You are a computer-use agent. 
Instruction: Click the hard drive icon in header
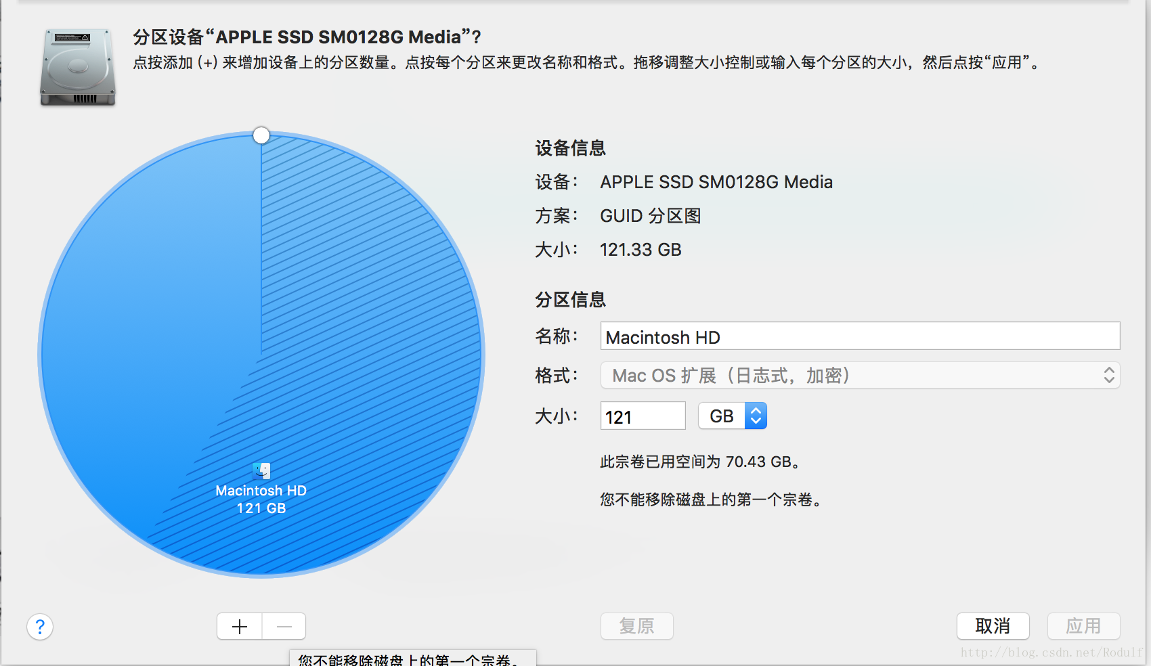tap(78, 67)
